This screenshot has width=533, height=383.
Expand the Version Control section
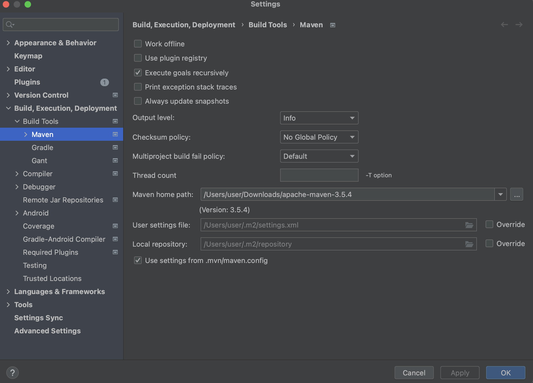(8, 95)
